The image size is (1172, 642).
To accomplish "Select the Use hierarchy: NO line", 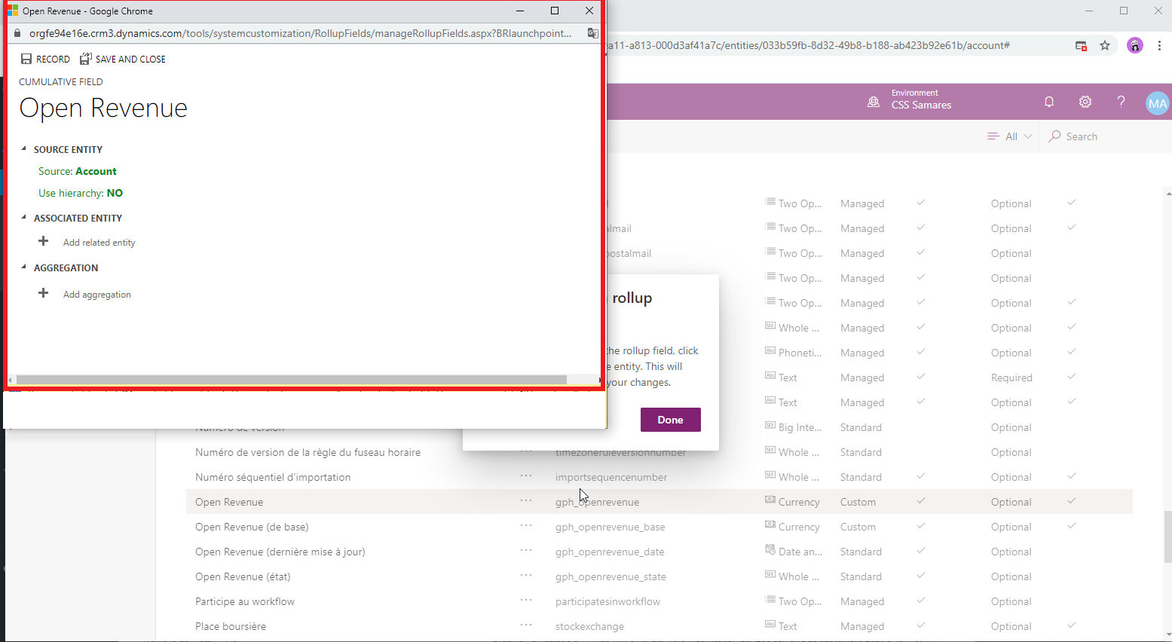I will click(81, 193).
